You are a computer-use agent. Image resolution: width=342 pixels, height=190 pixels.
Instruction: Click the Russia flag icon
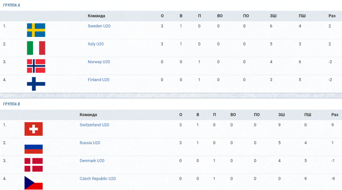pyautogui.click(x=34, y=147)
